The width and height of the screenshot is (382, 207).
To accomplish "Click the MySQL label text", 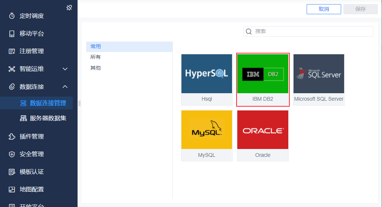I will coord(207,155).
